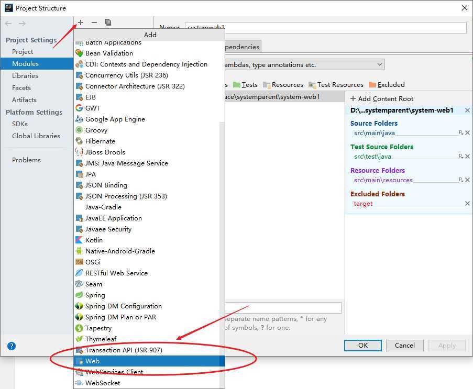Unmark src\test\java test folder
This screenshot has height=389, width=473.
click(x=467, y=156)
